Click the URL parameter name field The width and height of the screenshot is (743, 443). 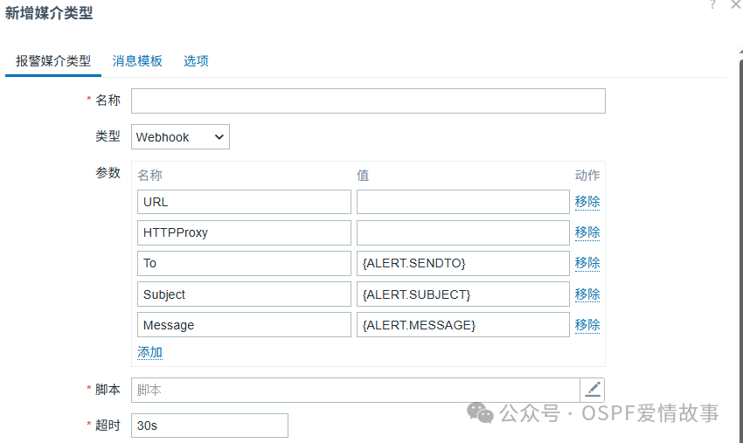point(244,202)
